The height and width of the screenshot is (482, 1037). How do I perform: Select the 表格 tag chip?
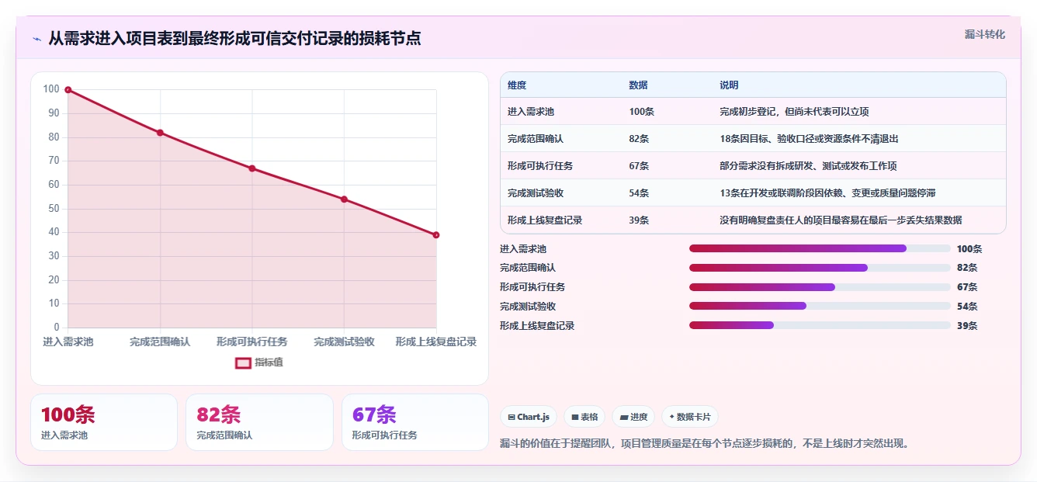(x=584, y=417)
